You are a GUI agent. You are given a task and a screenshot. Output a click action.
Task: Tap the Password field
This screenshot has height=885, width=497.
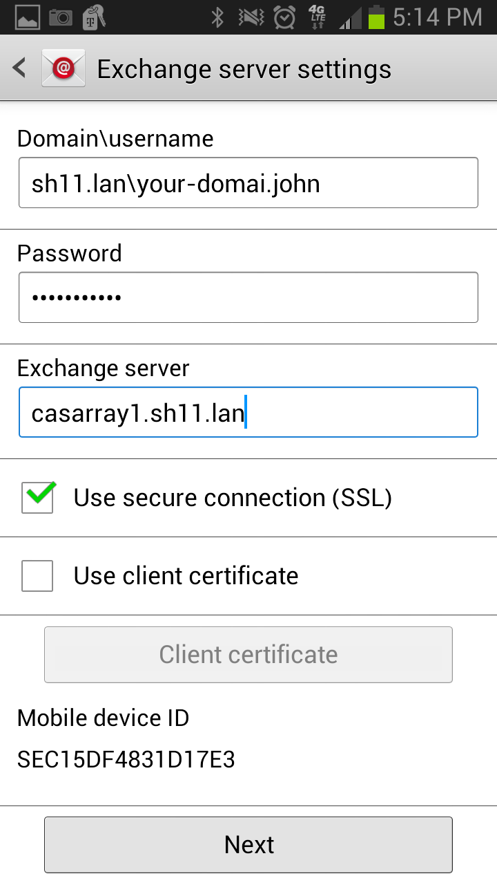point(248,297)
